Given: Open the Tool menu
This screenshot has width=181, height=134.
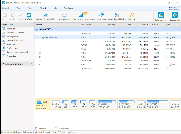Looking at the screenshot, I should [30, 8].
